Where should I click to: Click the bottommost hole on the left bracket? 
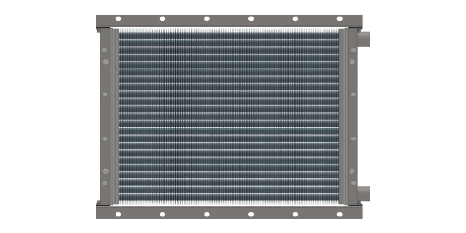[x=105, y=183]
